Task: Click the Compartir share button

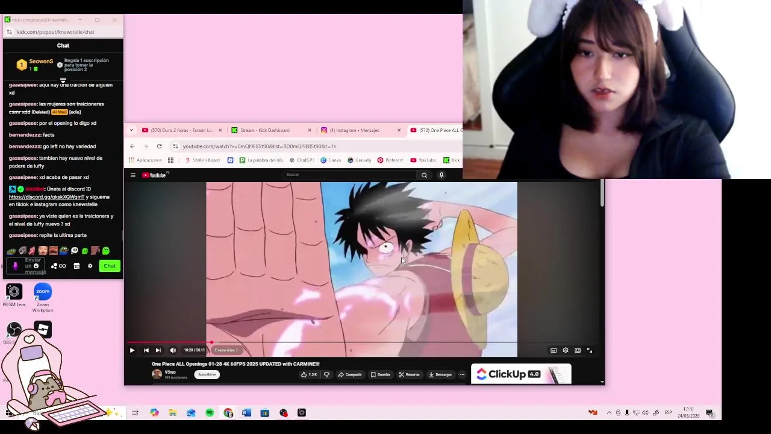Action: tap(350, 374)
